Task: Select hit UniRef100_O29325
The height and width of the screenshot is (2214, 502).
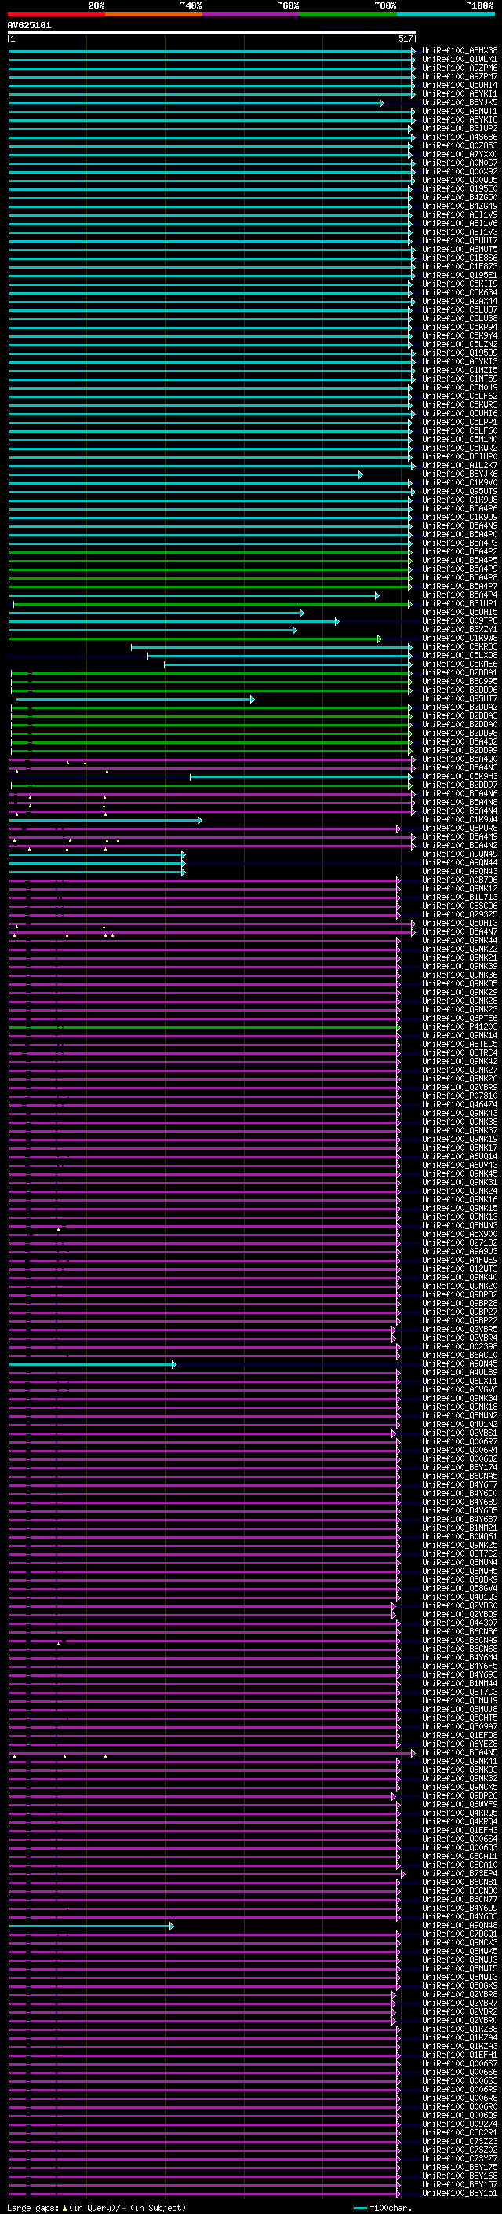Action: coord(460,914)
